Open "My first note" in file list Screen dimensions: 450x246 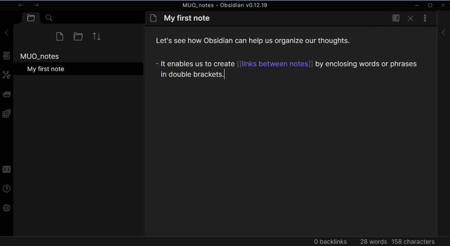(x=78, y=69)
